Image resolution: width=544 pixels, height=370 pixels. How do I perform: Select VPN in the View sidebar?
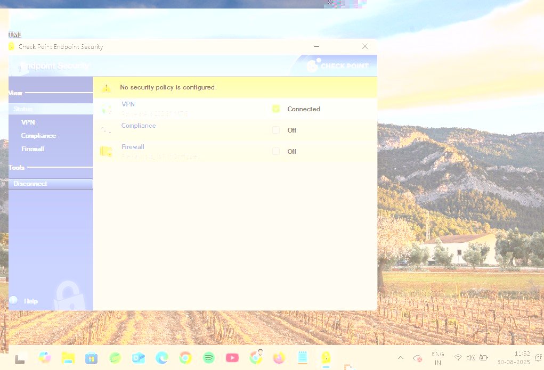click(x=28, y=122)
